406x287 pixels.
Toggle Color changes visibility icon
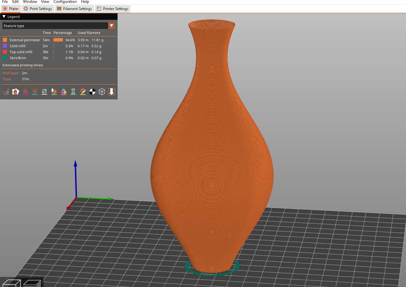[64, 92]
